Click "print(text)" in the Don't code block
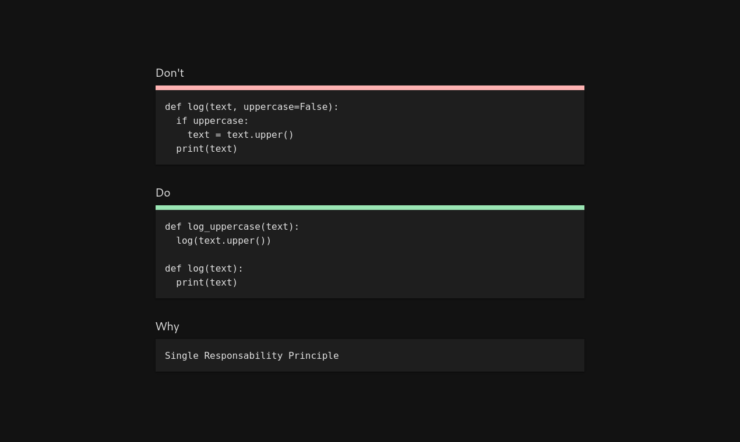This screenshot has height=442, width=740. pyautogui.click(x=207, y=149)
